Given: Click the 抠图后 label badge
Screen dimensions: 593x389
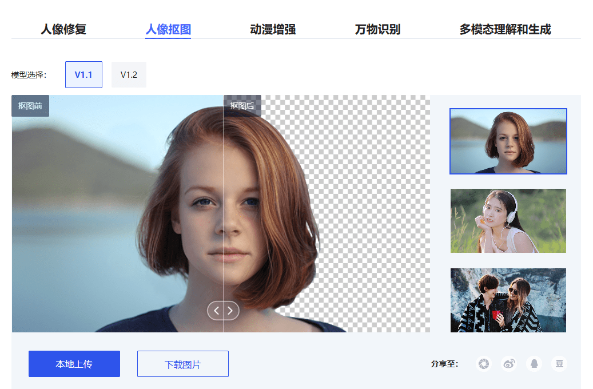Looking at the screenshot, I should coord(244,106).
